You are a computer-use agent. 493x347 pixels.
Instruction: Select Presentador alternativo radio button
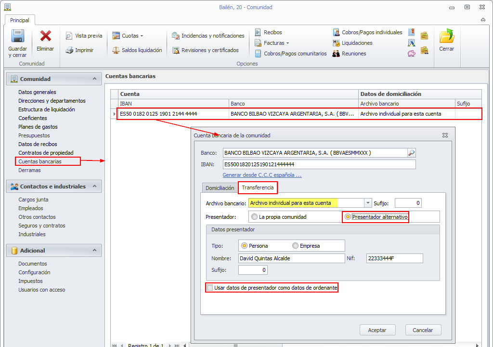coord(348,217)
